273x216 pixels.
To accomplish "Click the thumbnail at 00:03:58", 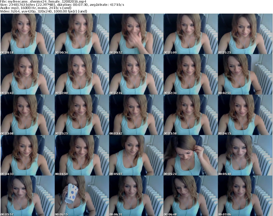I will tap(190, 115).
